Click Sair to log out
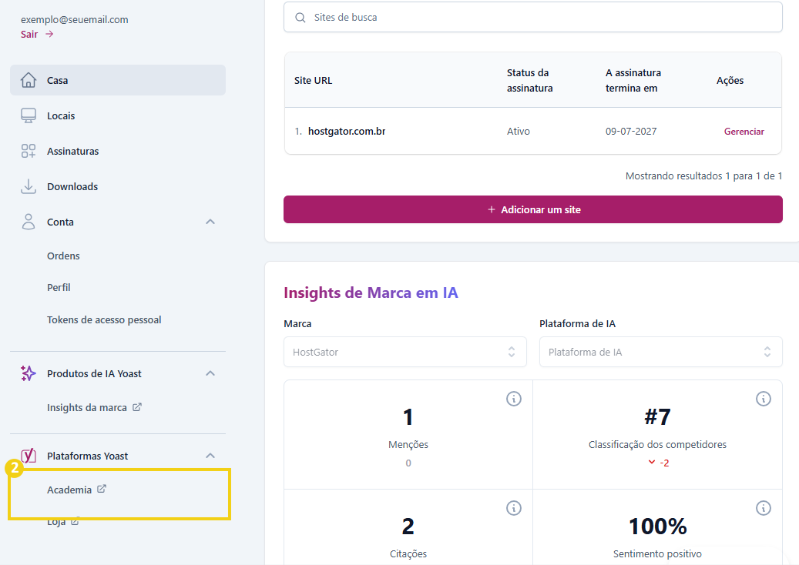 pyautogui.click(x=29, y=34)
